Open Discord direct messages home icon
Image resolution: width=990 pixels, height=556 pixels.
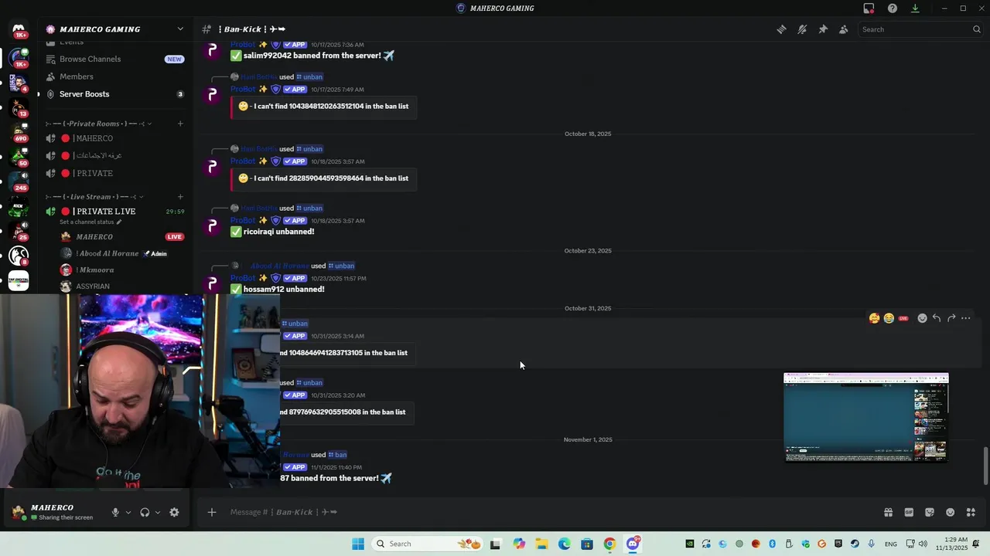19,29
